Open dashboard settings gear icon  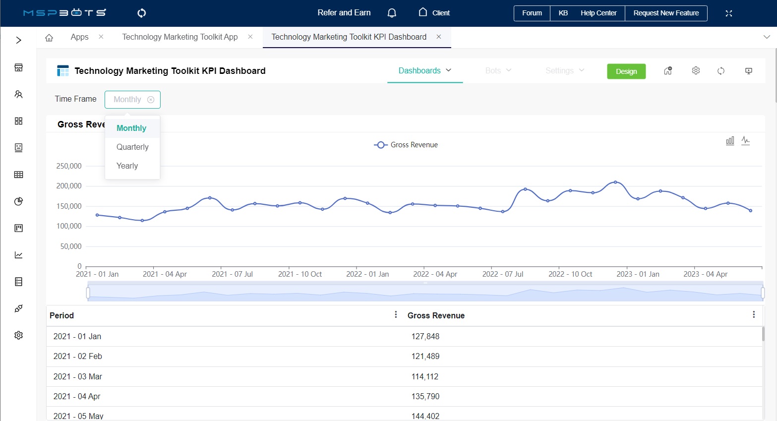(696, 71)
